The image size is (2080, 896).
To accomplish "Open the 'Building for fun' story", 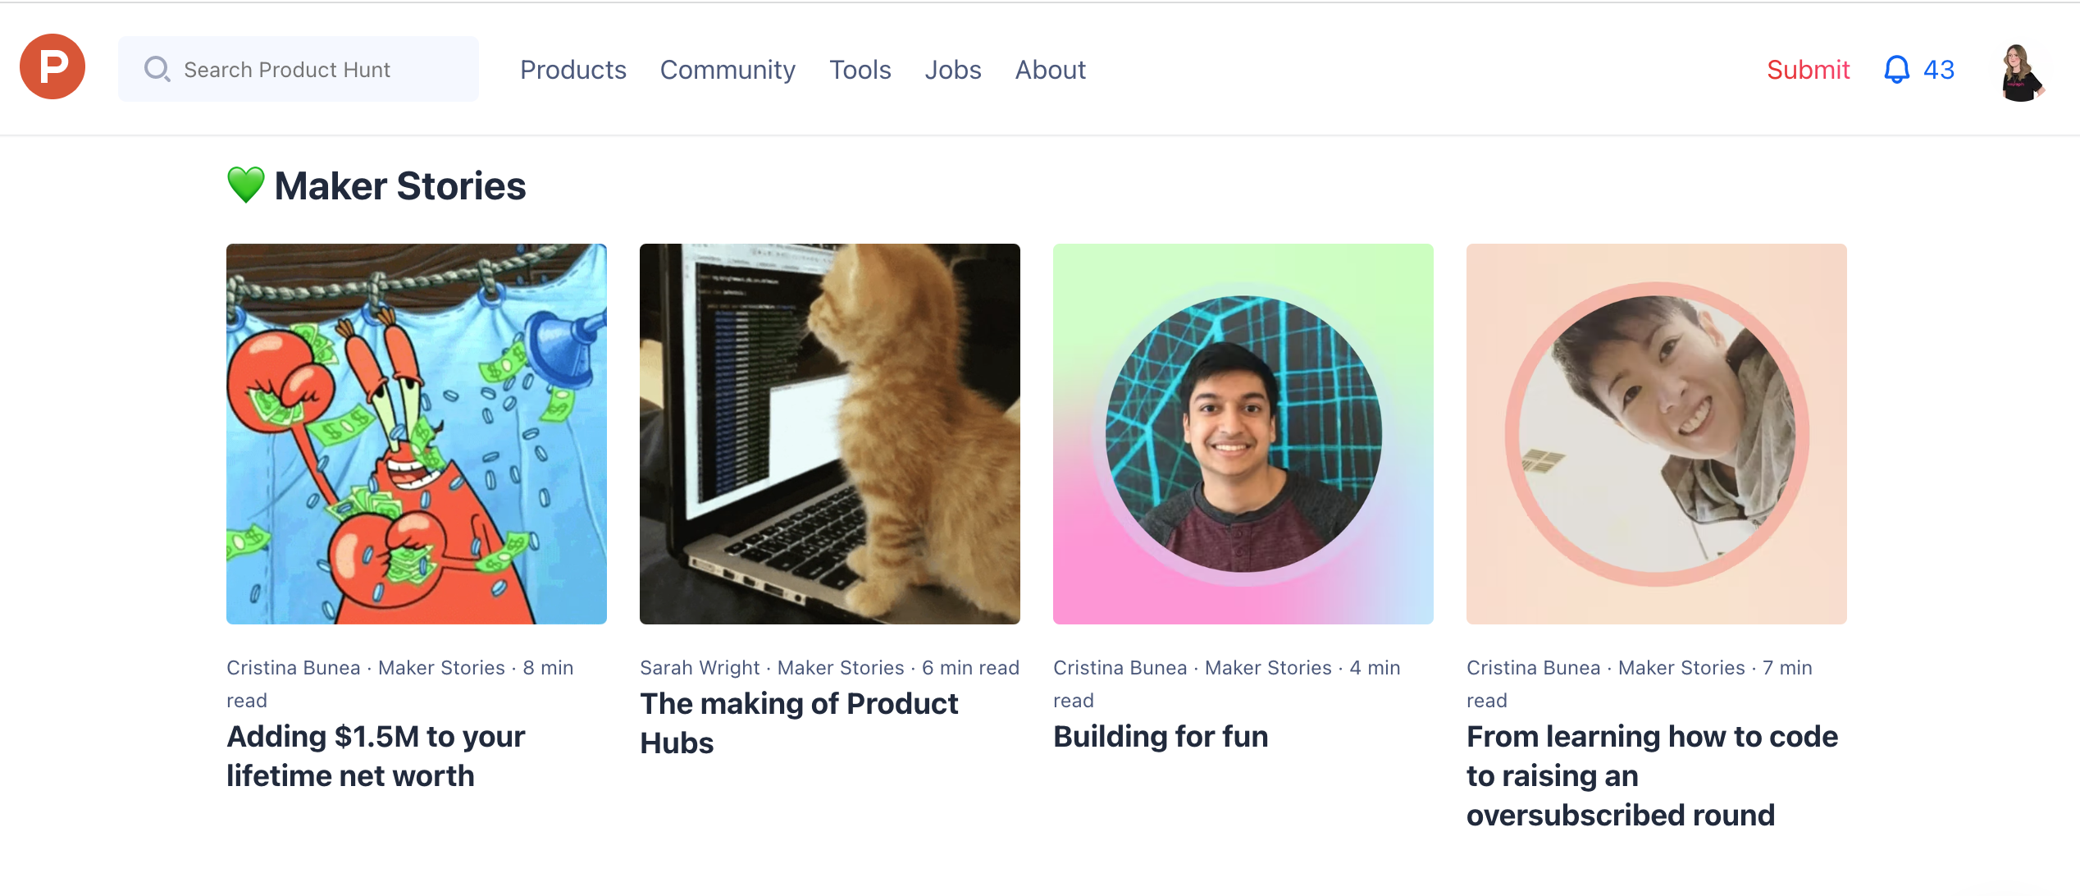I will click(x=1160, y=736).
